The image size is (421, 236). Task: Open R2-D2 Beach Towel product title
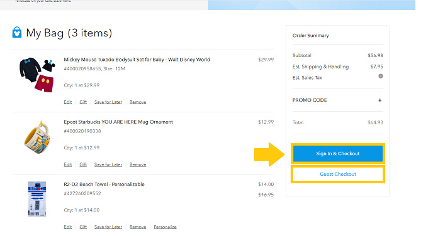(x=104, y=185)
